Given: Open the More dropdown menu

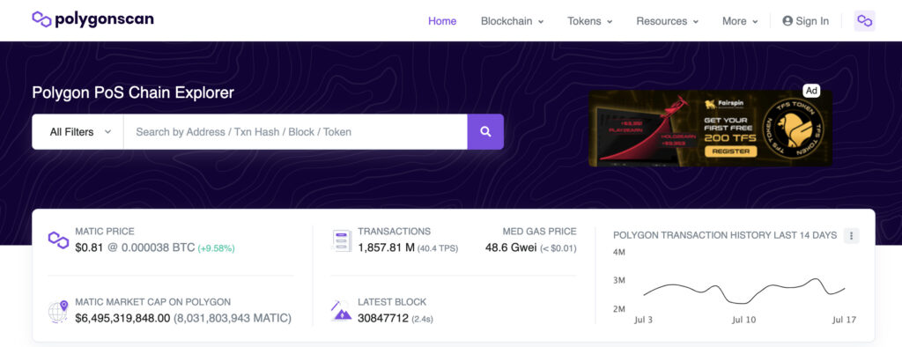Looking at the screenshot, I should tap(740, 21).
